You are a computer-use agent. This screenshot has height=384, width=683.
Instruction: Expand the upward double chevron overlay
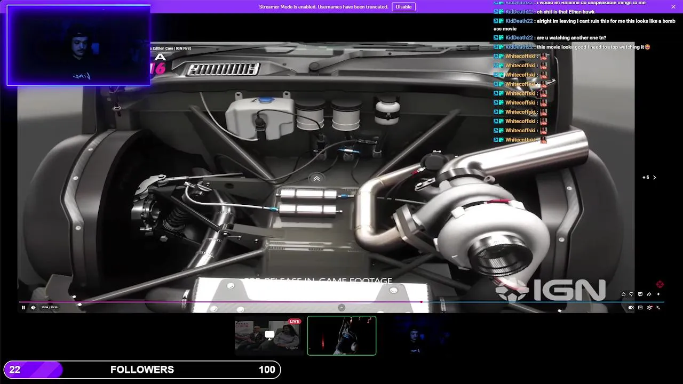coord(316,179)
